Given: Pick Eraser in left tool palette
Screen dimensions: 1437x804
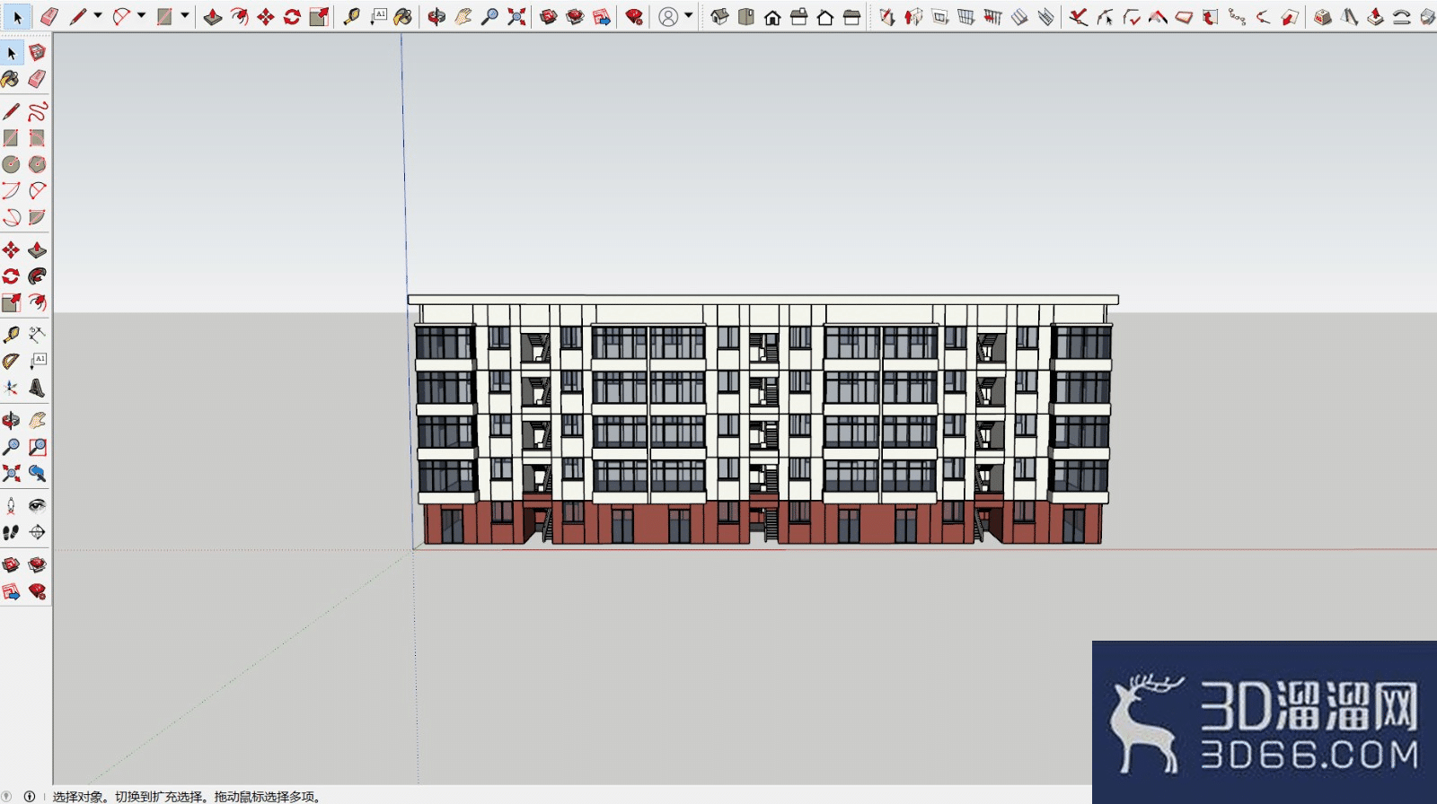Looking at the screenshot, I should (x=37, y=79).
